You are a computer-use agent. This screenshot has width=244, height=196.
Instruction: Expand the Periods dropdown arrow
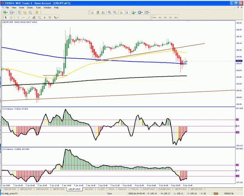pos(142,13)
